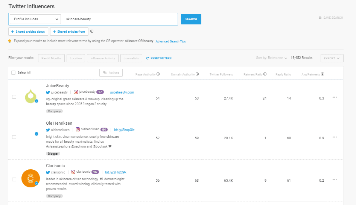Check the Select All checkbox
Image resolution: width=356 pixels, height=205 pixels.
(14, 72)
